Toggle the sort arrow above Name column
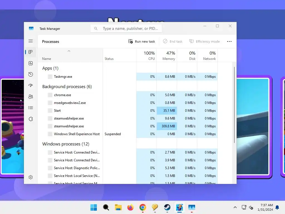 coord(69,51)
